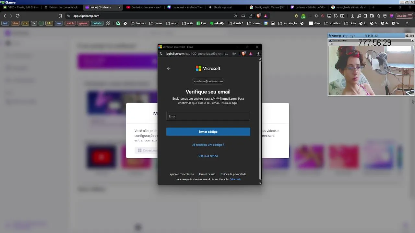
Task: Open the 'watch' pill bookmark
Action: click(x=70, y=23)
